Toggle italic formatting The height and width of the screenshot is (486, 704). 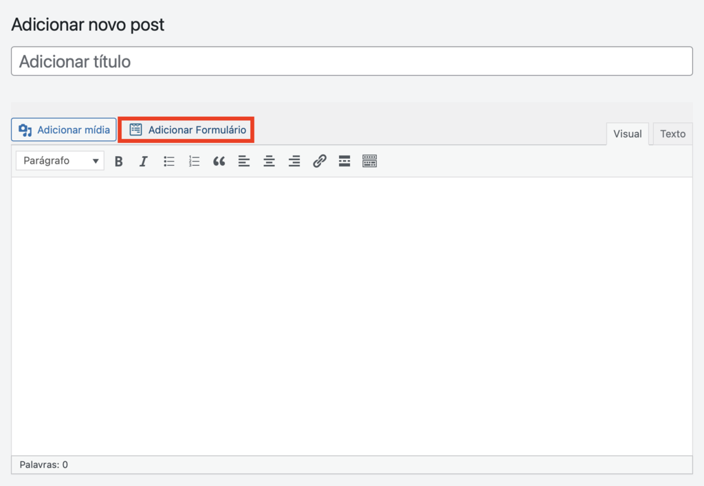pyautogui.click(x=143, y=161)
